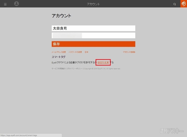This screenshot has width=187, height=137.
Task: Open the プライバシーポリシー footer link
Action: [x=74, y=69]
